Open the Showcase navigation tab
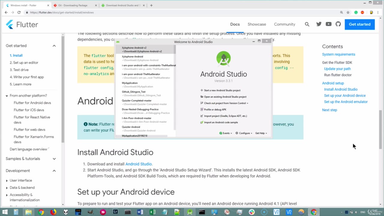 click(x=257, y=24)
